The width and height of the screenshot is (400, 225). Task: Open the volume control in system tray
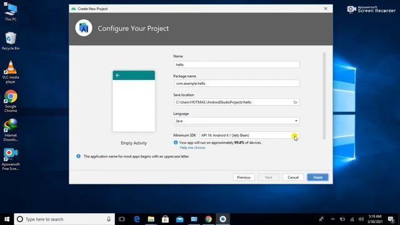point(361,219)
